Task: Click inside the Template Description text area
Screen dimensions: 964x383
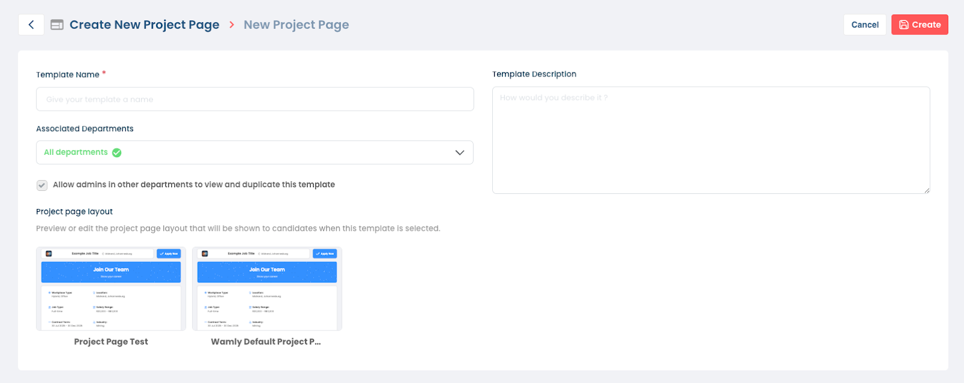Action: click(711, 140)
